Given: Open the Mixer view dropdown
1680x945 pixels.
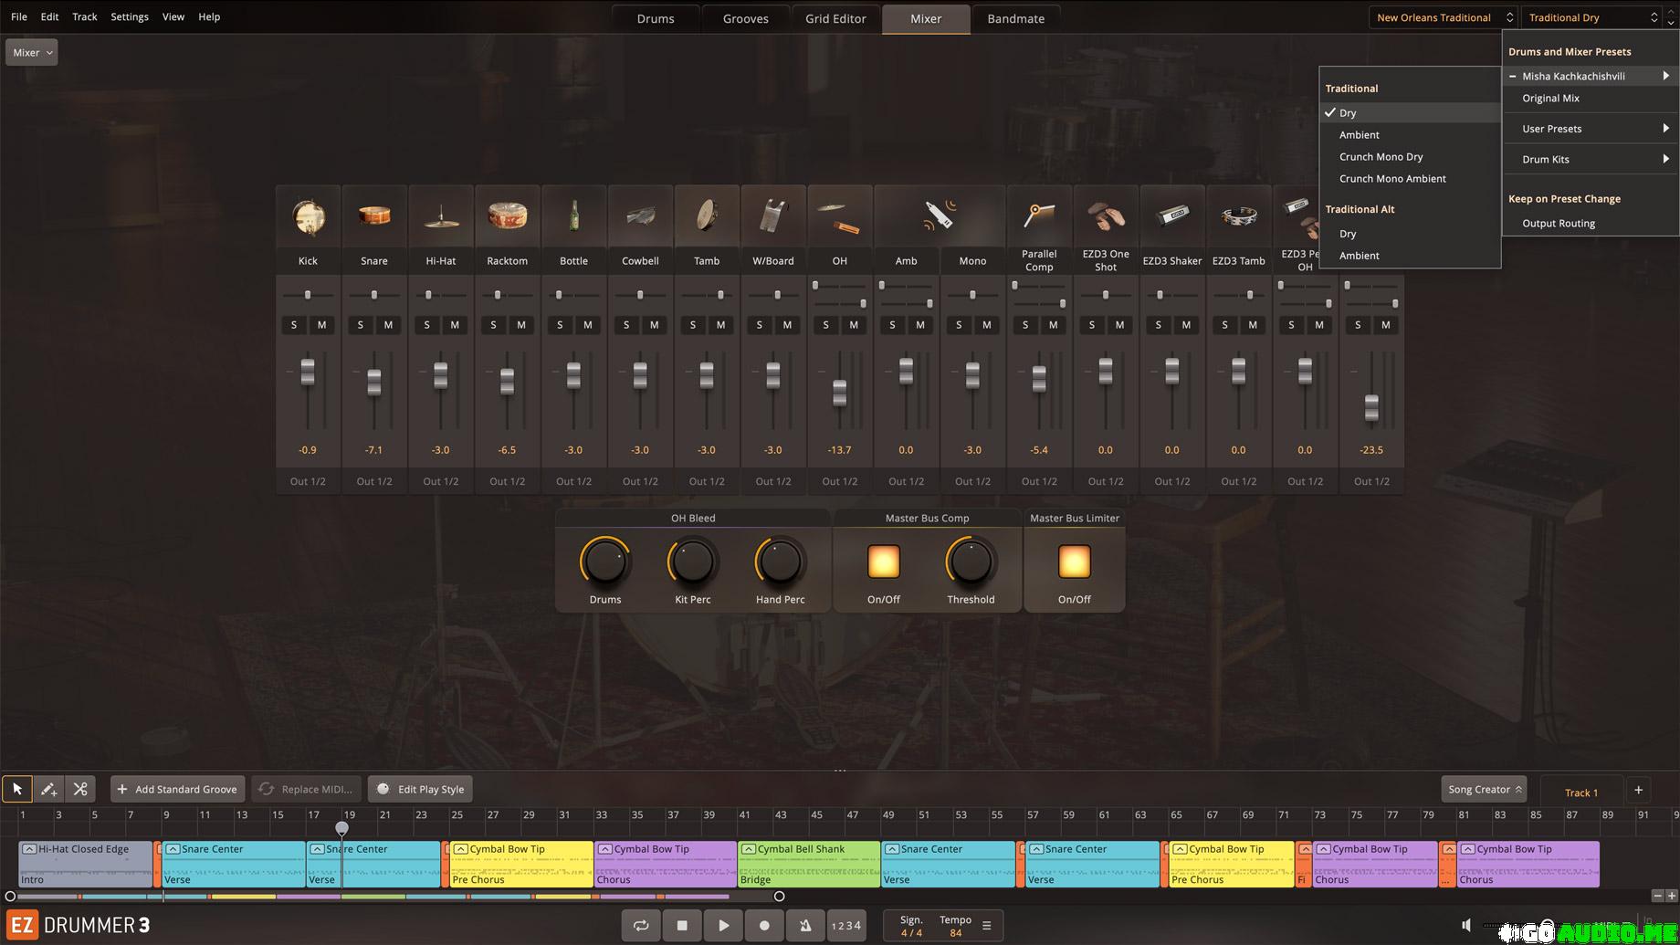Looking at the screenshot, I should click(x=32, y=53).
